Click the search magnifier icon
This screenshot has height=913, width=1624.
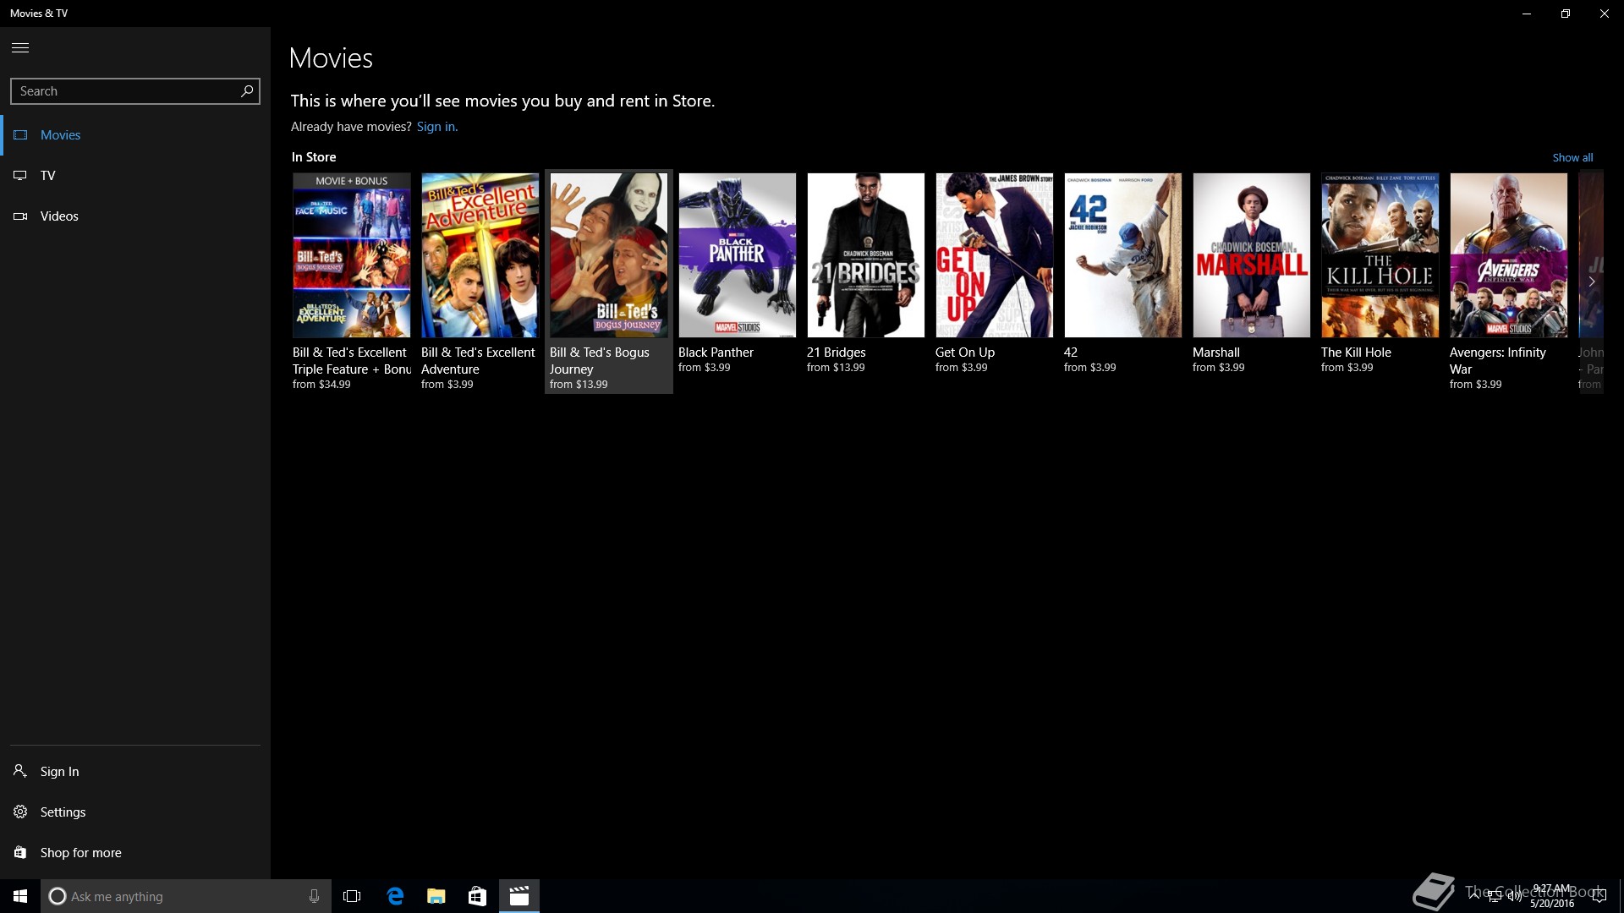click(247, 90)
